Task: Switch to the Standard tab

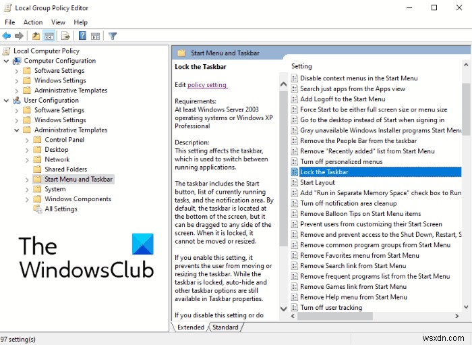Action: [x=225, y=327]
